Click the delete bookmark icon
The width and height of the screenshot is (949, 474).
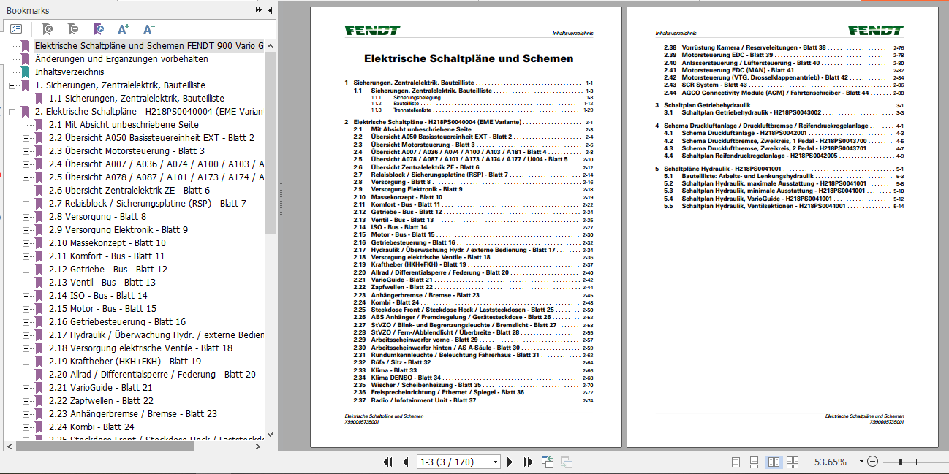pyautogui.click(x=47, y=29)
